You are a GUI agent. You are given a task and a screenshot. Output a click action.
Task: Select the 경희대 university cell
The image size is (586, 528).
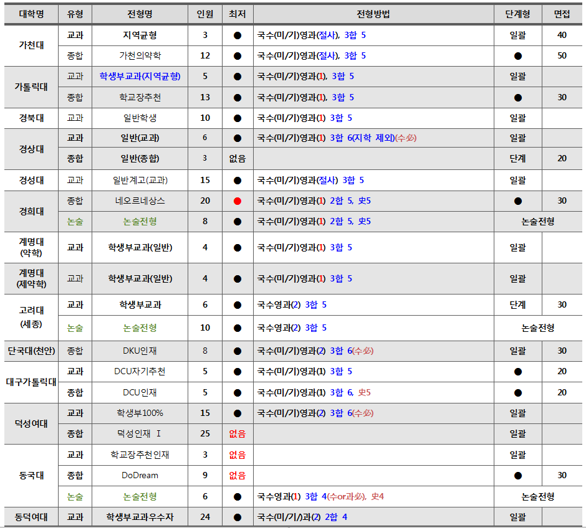[31, 212]
